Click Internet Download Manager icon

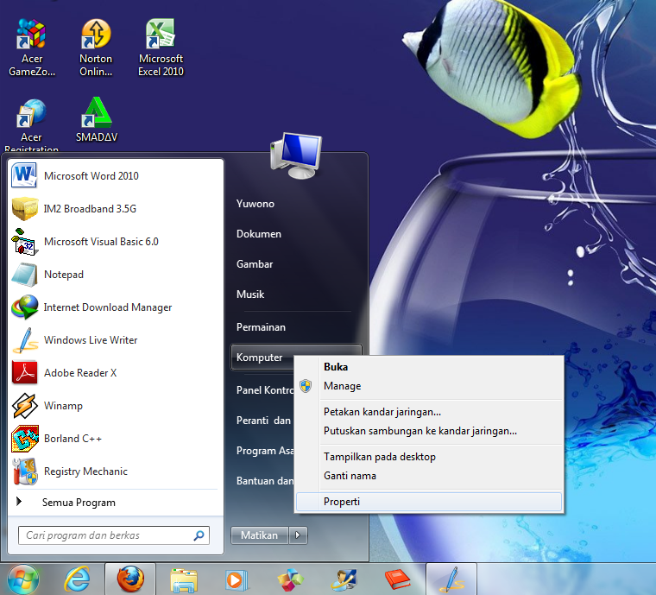click(x=24, y=307)
